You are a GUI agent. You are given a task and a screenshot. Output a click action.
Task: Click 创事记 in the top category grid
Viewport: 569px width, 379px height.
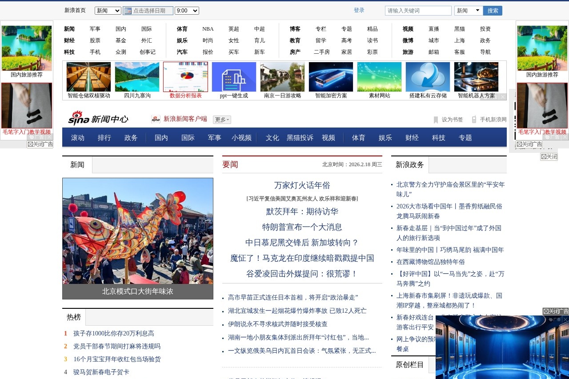point(148,52)
